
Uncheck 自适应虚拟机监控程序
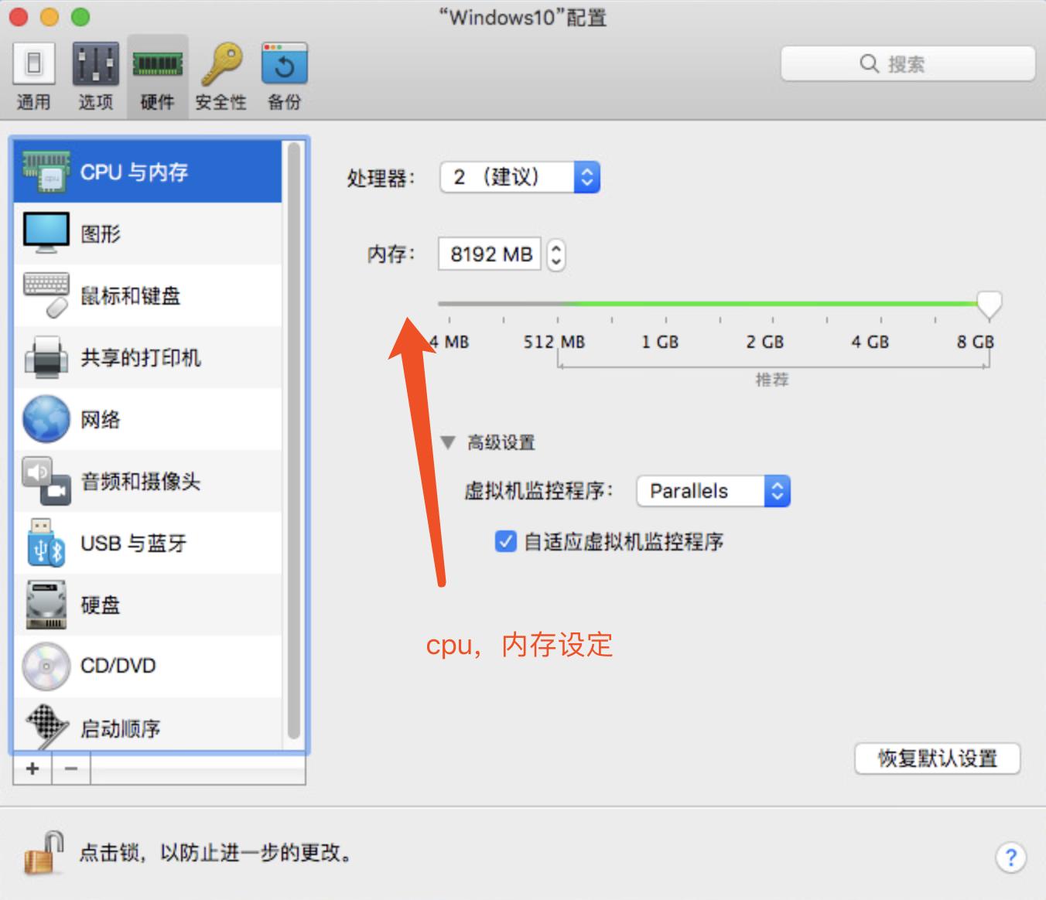click(x=505, y=542)
